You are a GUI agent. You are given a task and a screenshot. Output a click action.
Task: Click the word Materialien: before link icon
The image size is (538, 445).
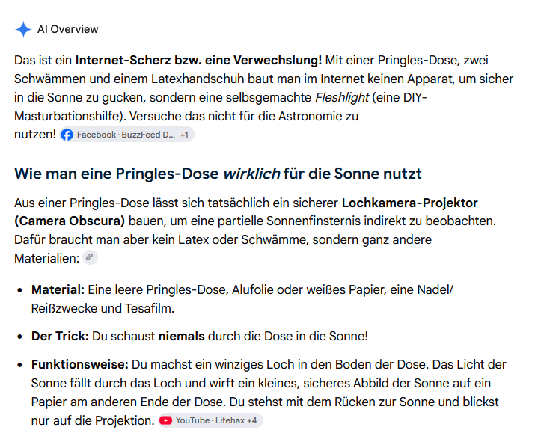47,258
